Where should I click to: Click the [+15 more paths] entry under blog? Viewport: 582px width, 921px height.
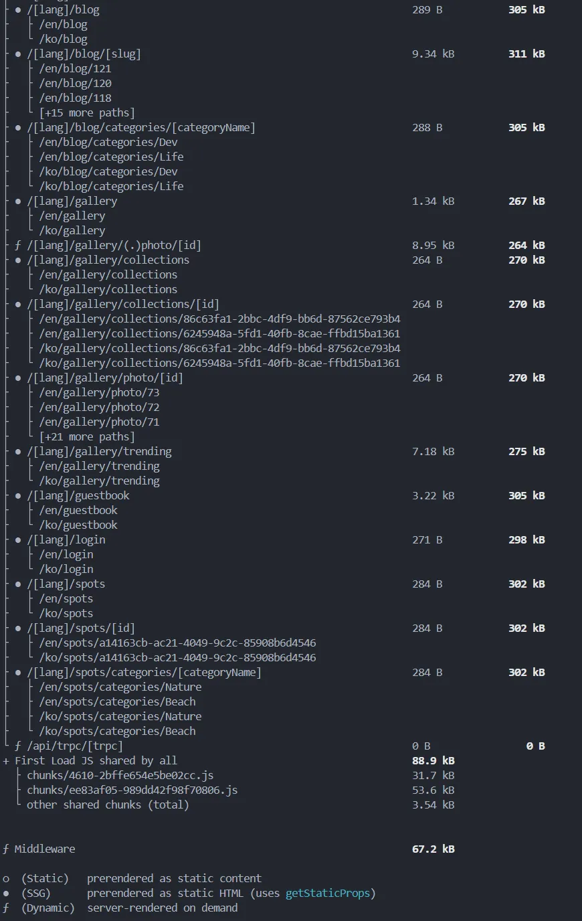[87, 112]
